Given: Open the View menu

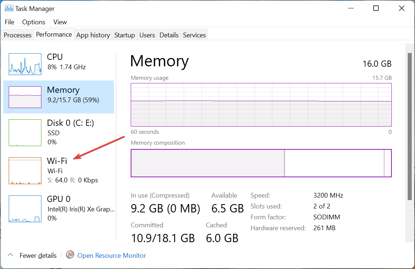Looking at the screenshot, I should coord(60,22).
